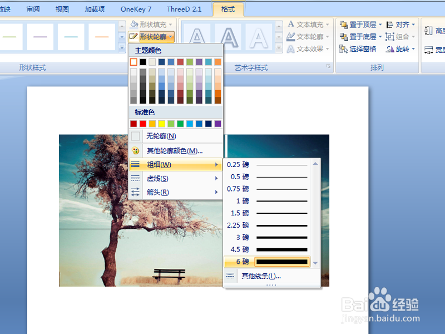Select the 格式 format tab

click(228, 9)
